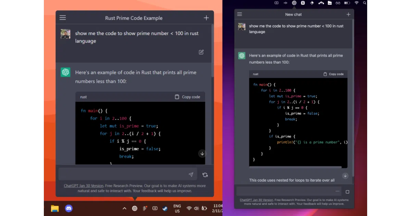Click regenerate refresh icon in left window
The height and width of the screenshot is (216, 411).
pos(205,175)
